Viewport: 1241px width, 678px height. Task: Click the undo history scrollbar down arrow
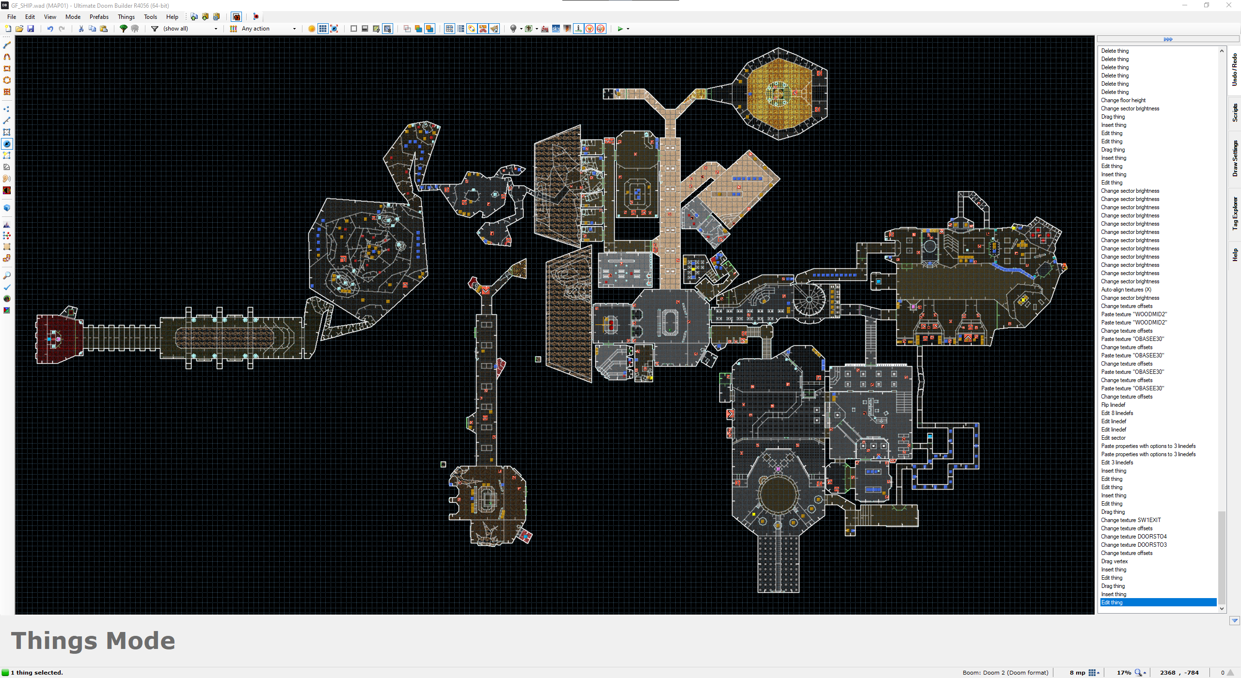pyautogui.click(x=1222, y=609)
